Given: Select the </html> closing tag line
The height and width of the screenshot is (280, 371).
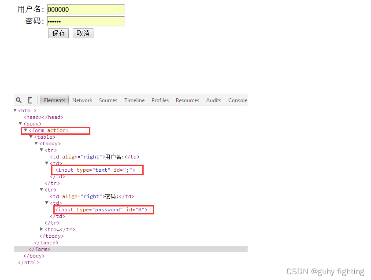Looking at the screenshot, I should point(29,262).
